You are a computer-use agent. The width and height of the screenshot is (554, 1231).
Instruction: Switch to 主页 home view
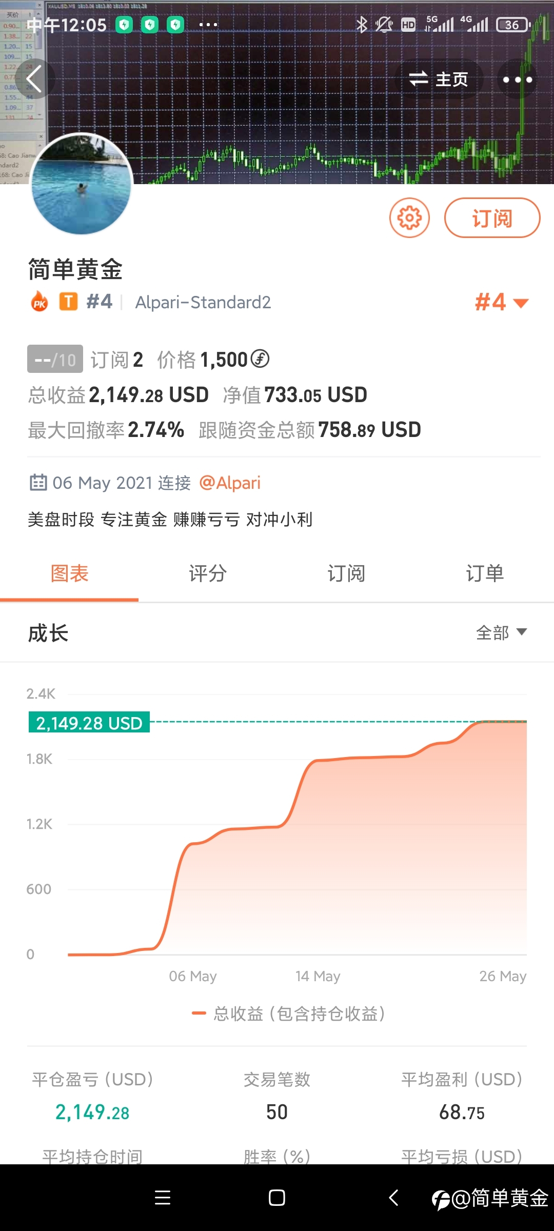pyautogui.click(x=438, y=80)
